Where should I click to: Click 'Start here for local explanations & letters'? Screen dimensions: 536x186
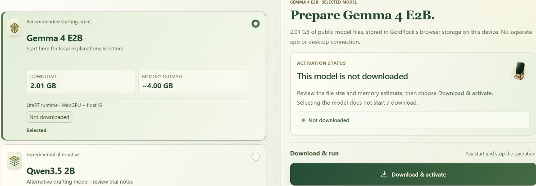pyautogui.click(x=74, y=49)
